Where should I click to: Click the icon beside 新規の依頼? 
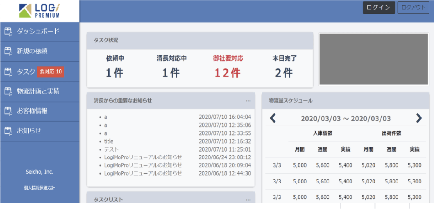[x=9, y=51]
